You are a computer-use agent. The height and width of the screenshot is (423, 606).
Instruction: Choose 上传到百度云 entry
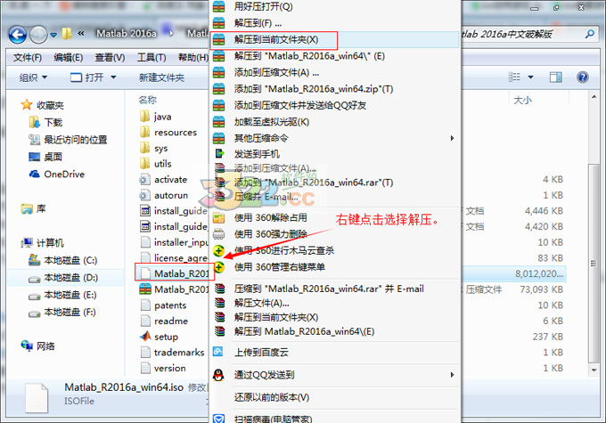pyautogui.click(x=335, y=353)
